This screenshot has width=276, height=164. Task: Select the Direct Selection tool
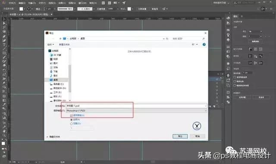4,23
